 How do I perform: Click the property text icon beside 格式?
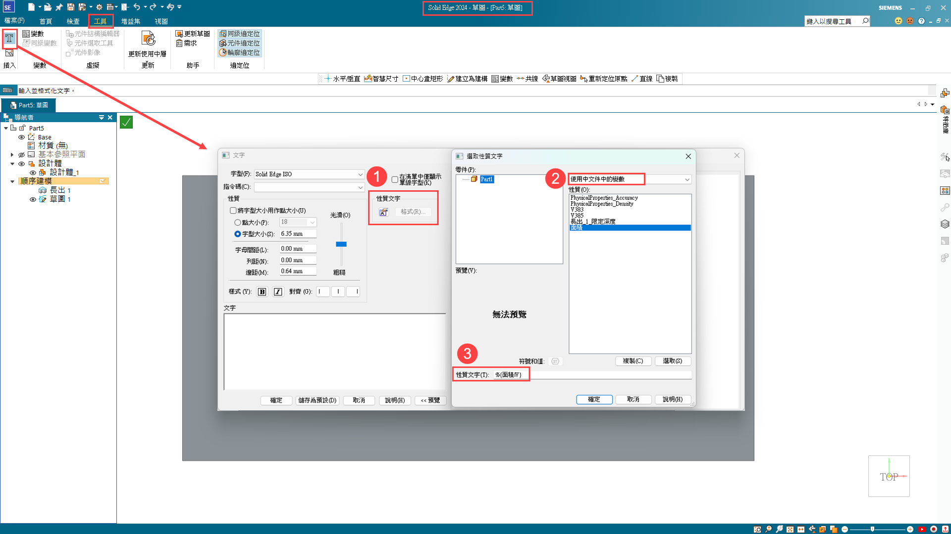point(384,212)
